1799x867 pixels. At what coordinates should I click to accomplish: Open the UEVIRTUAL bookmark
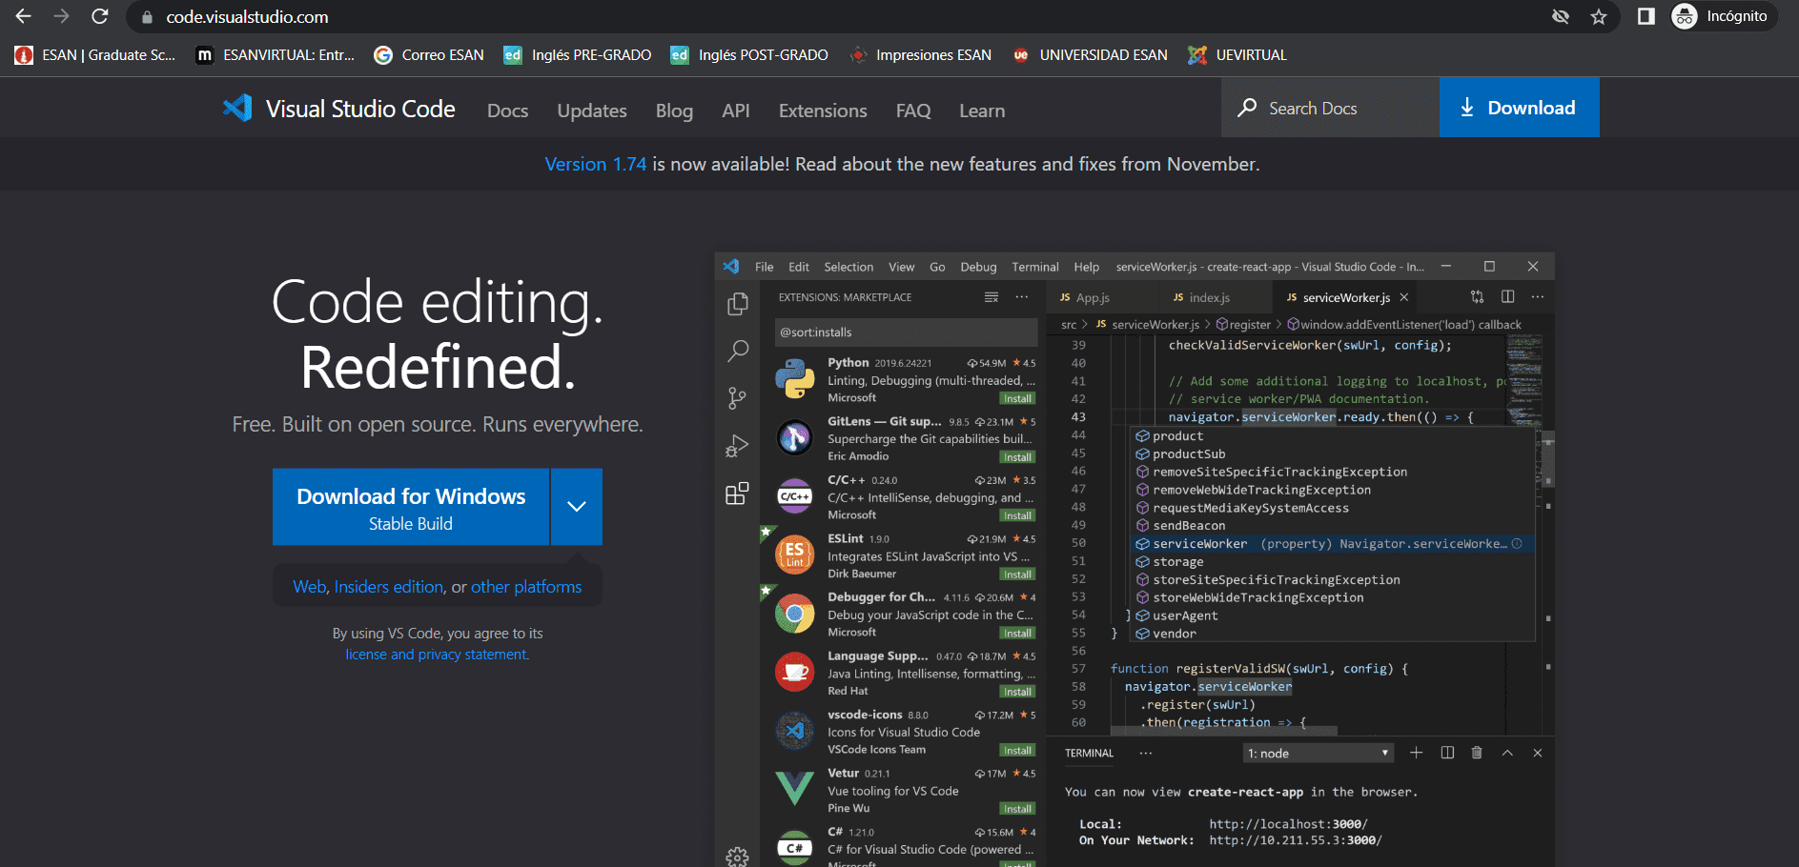[x=1237, y=55]
